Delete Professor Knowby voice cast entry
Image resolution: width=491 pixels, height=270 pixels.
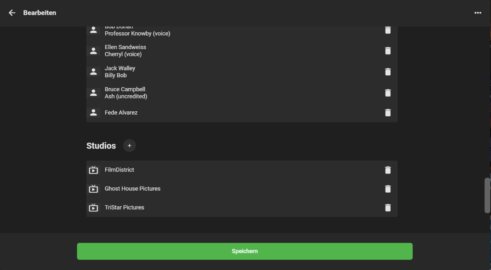(387, 30)
